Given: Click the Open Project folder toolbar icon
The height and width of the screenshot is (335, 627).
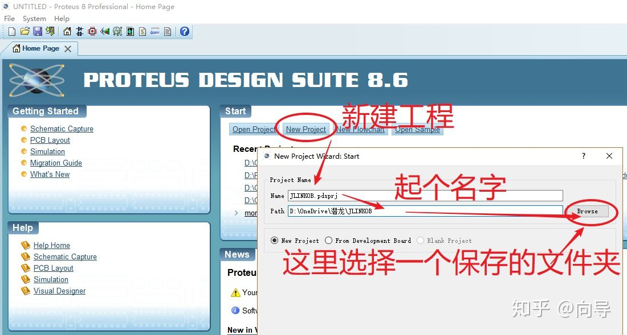Looking at the screenshot, I should click(x=25, y=31).
